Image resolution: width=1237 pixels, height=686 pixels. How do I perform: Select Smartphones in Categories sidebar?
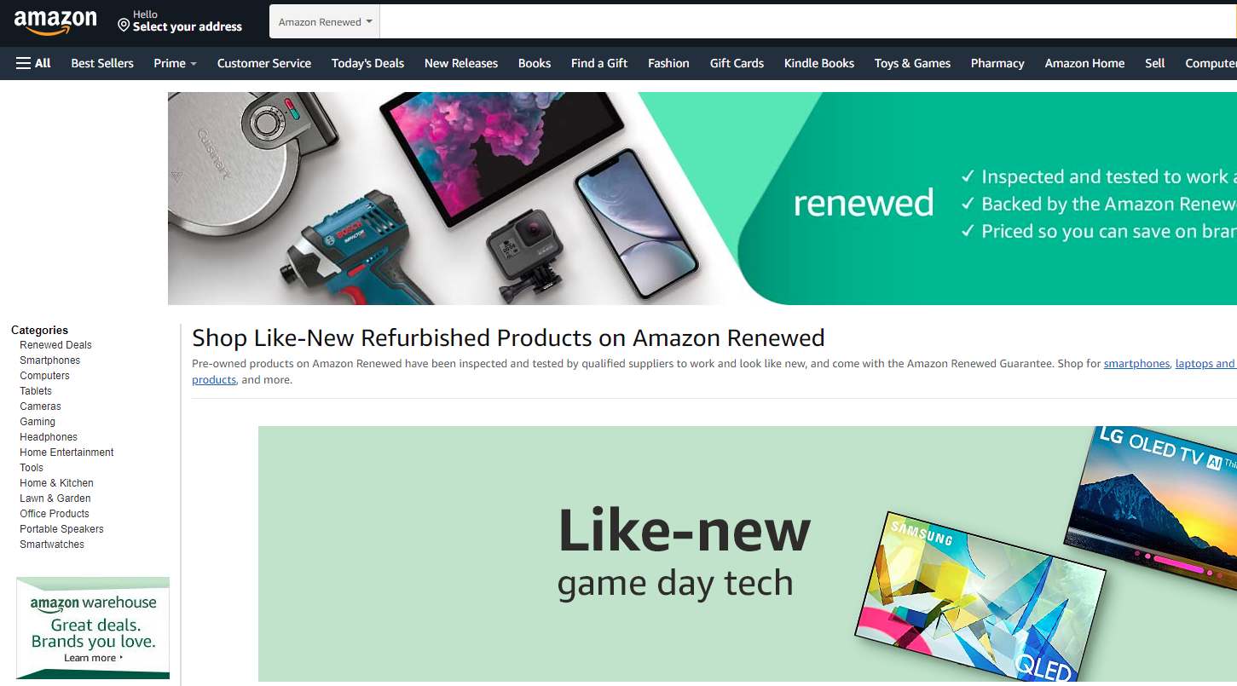(50, 360)
